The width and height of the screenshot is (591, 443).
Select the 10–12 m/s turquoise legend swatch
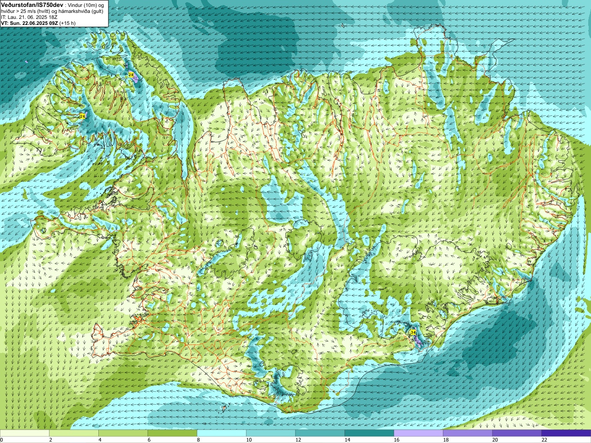(271, 433)
